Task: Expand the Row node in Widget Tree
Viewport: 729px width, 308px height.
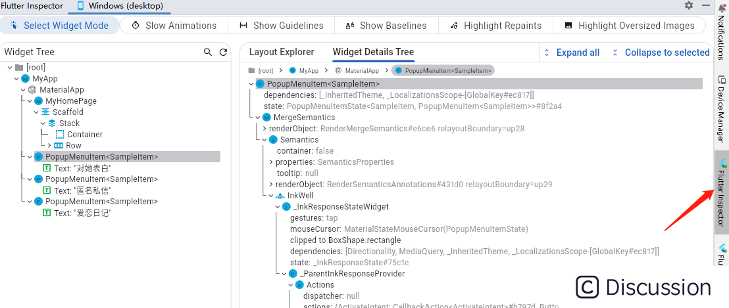Action: (x=50, y=145)
